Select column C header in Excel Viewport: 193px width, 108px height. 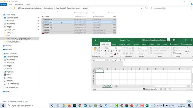pyautogui.click(x=115, y=69)
